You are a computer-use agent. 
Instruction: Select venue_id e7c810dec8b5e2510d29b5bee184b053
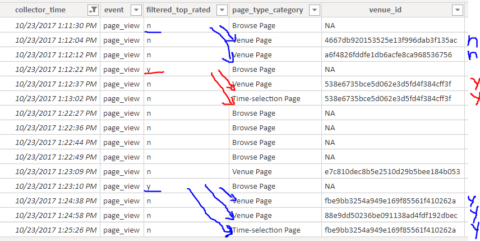click(393, 172)
